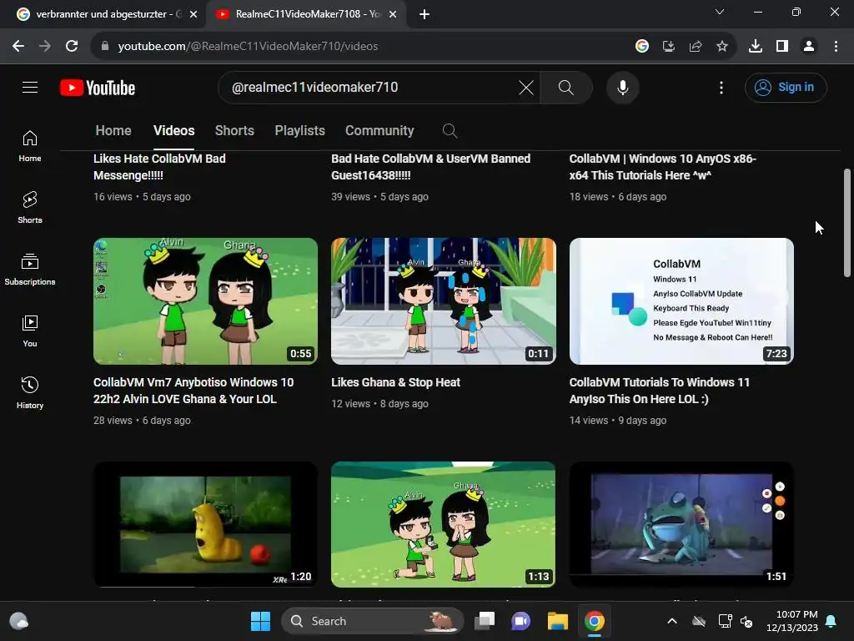The width and height of the screenshot is (854, 641).
Task: Open 'Likes Hate CollabVM Bad Messenge' video title
Action: 159,167
